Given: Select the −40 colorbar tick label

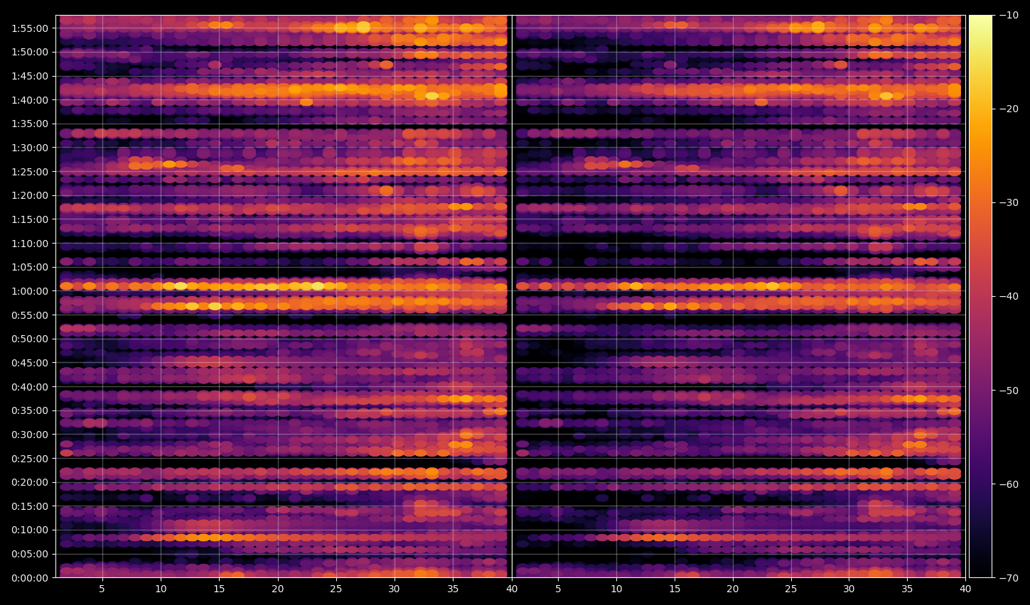Looking at the screenshot, I should [1009, 296].
